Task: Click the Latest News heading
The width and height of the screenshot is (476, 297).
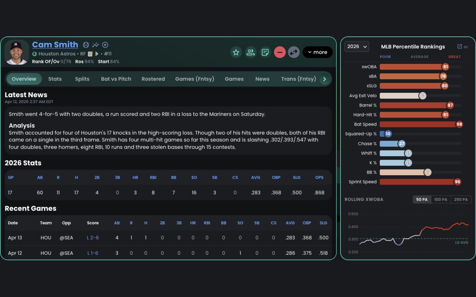Action: (26, 95)
